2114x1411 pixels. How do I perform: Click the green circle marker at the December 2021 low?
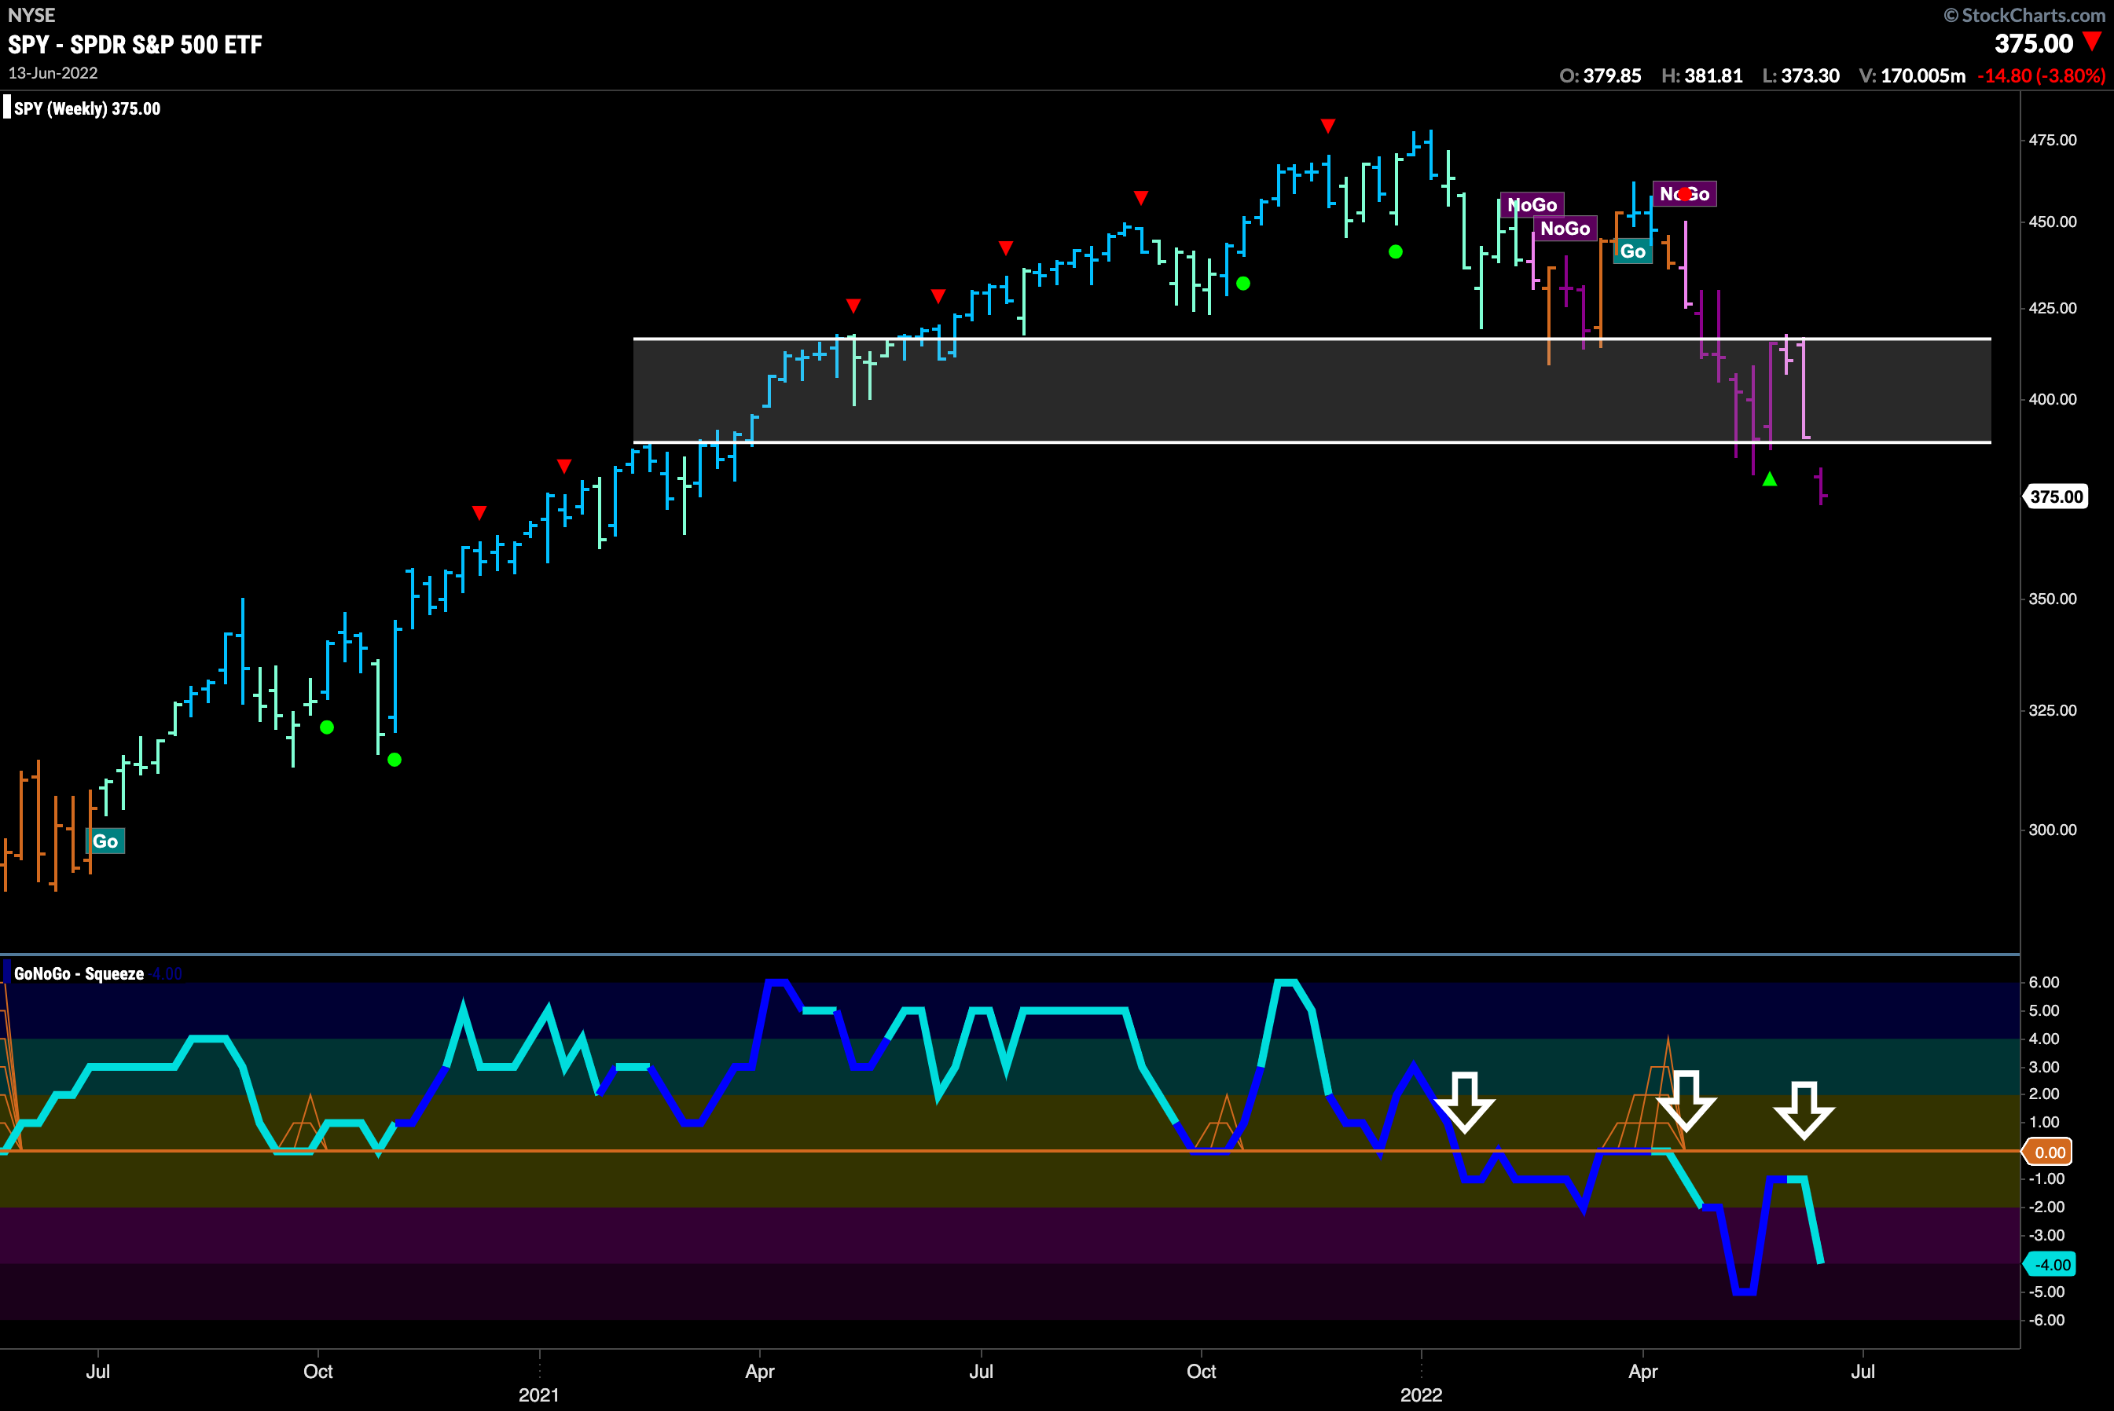(1395, 252)
